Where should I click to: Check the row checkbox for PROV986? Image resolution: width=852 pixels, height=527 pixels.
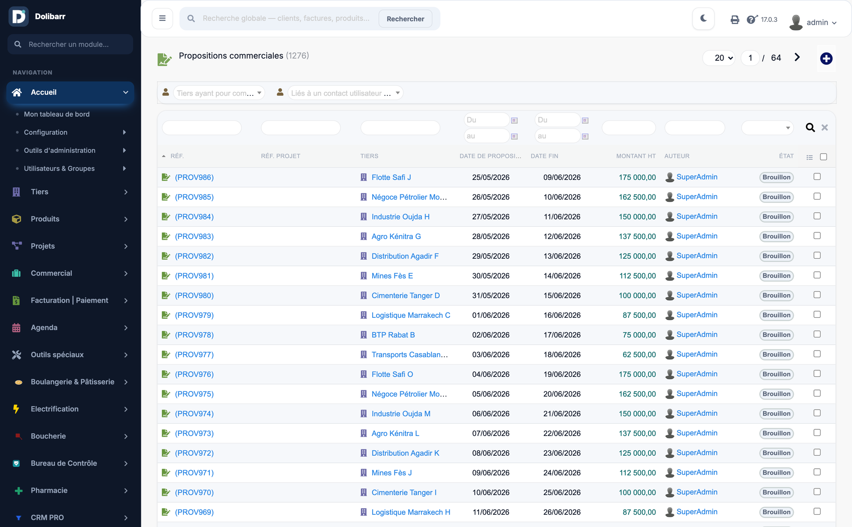[817, 176]
